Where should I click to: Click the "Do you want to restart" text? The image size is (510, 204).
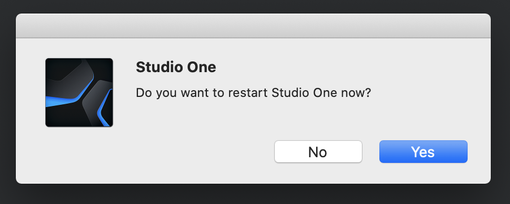click(x=202, y=93)
